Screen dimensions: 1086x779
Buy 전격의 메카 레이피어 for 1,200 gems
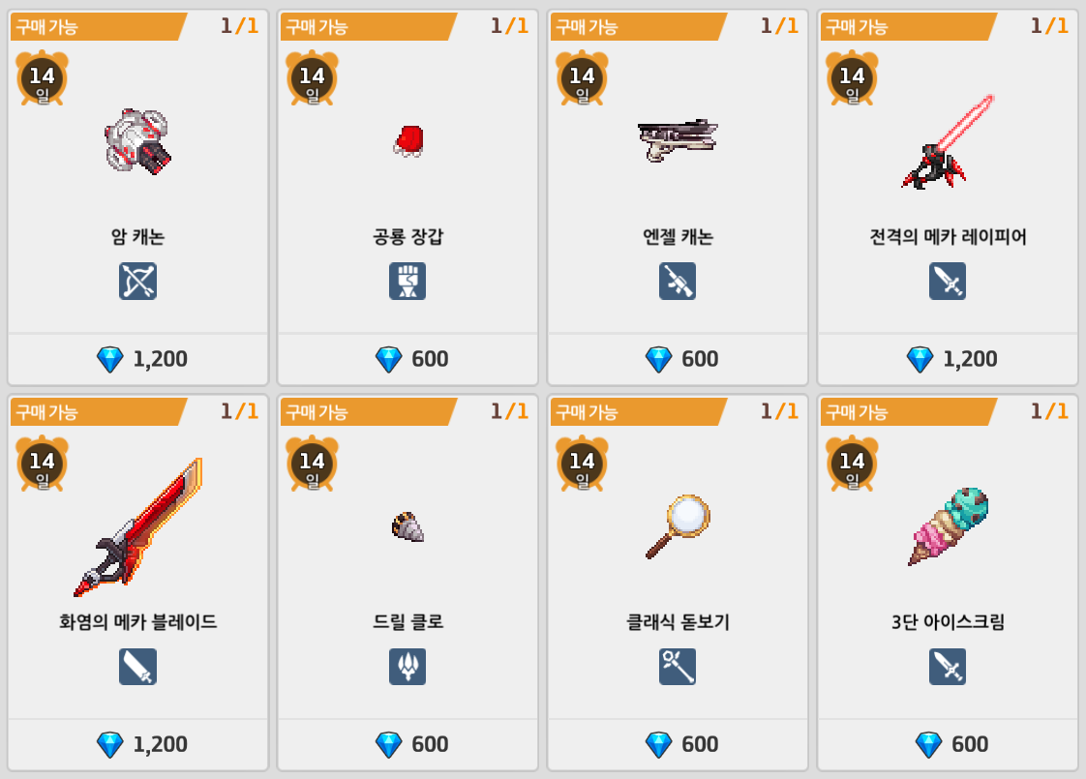point(948,359)
